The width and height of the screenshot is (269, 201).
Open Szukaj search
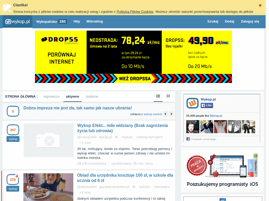pos(213,21)
